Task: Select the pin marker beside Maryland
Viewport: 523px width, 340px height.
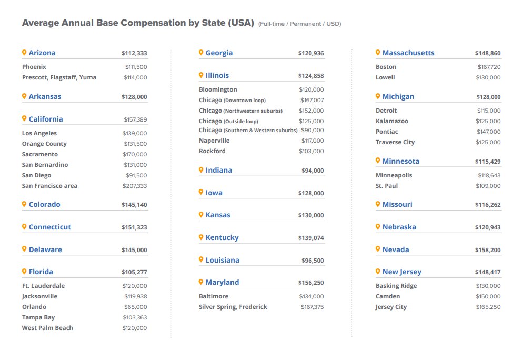Action: point(201,282)
